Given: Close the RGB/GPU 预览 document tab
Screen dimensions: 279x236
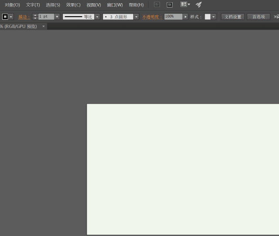Looking at the screenshot, I should [44, 26].
